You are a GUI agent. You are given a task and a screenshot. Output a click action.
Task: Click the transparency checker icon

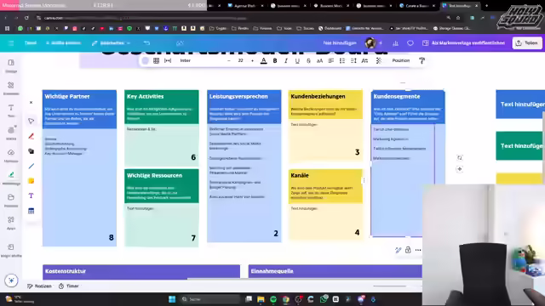[379, 60]
